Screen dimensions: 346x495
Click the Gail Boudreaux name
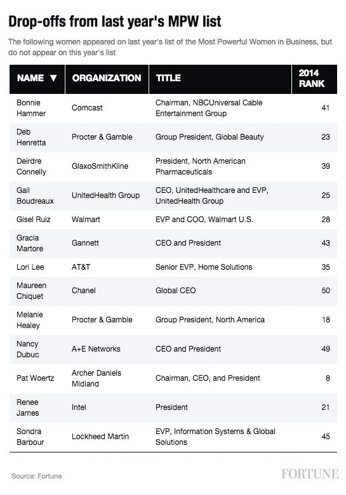click(x=35, y=195)
